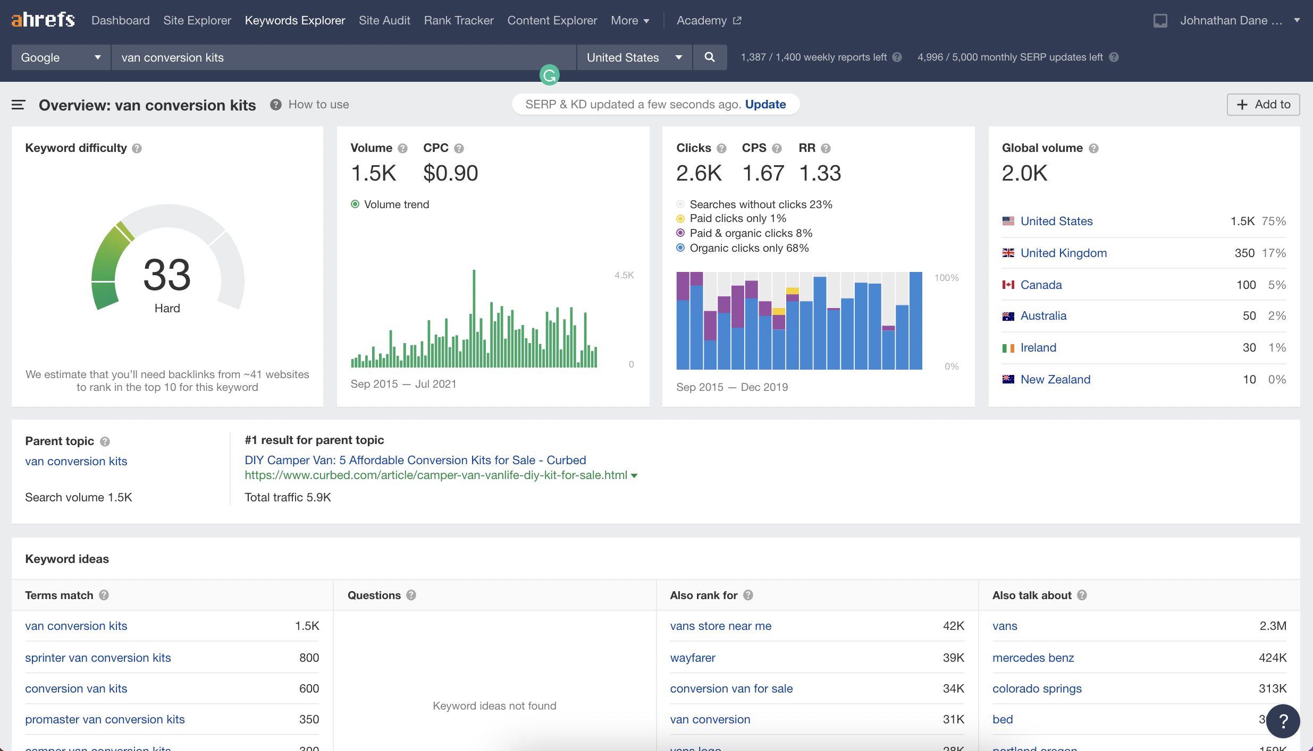Click the Keywords Explorer navigation icon

pyautogui.click(x=296, y=20)
